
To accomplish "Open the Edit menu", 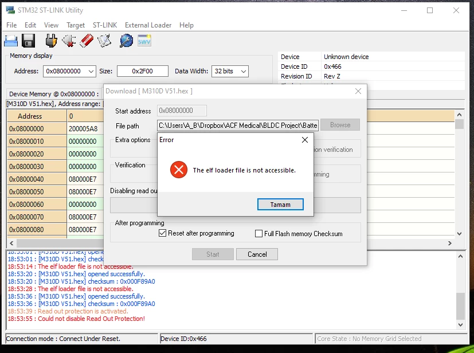I will [x=30, y=25].
